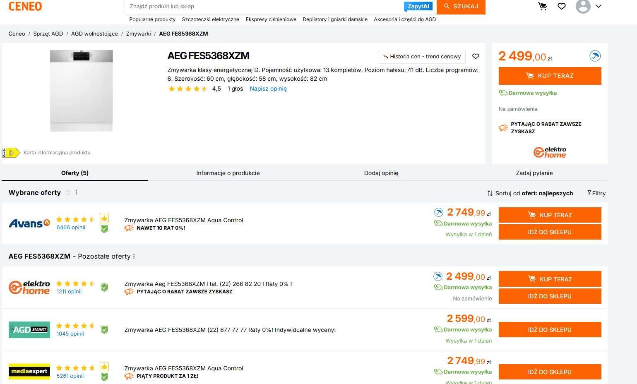Open AGD wolnostojące breadcrumb link
637x384 pixels.
(94, 34)
